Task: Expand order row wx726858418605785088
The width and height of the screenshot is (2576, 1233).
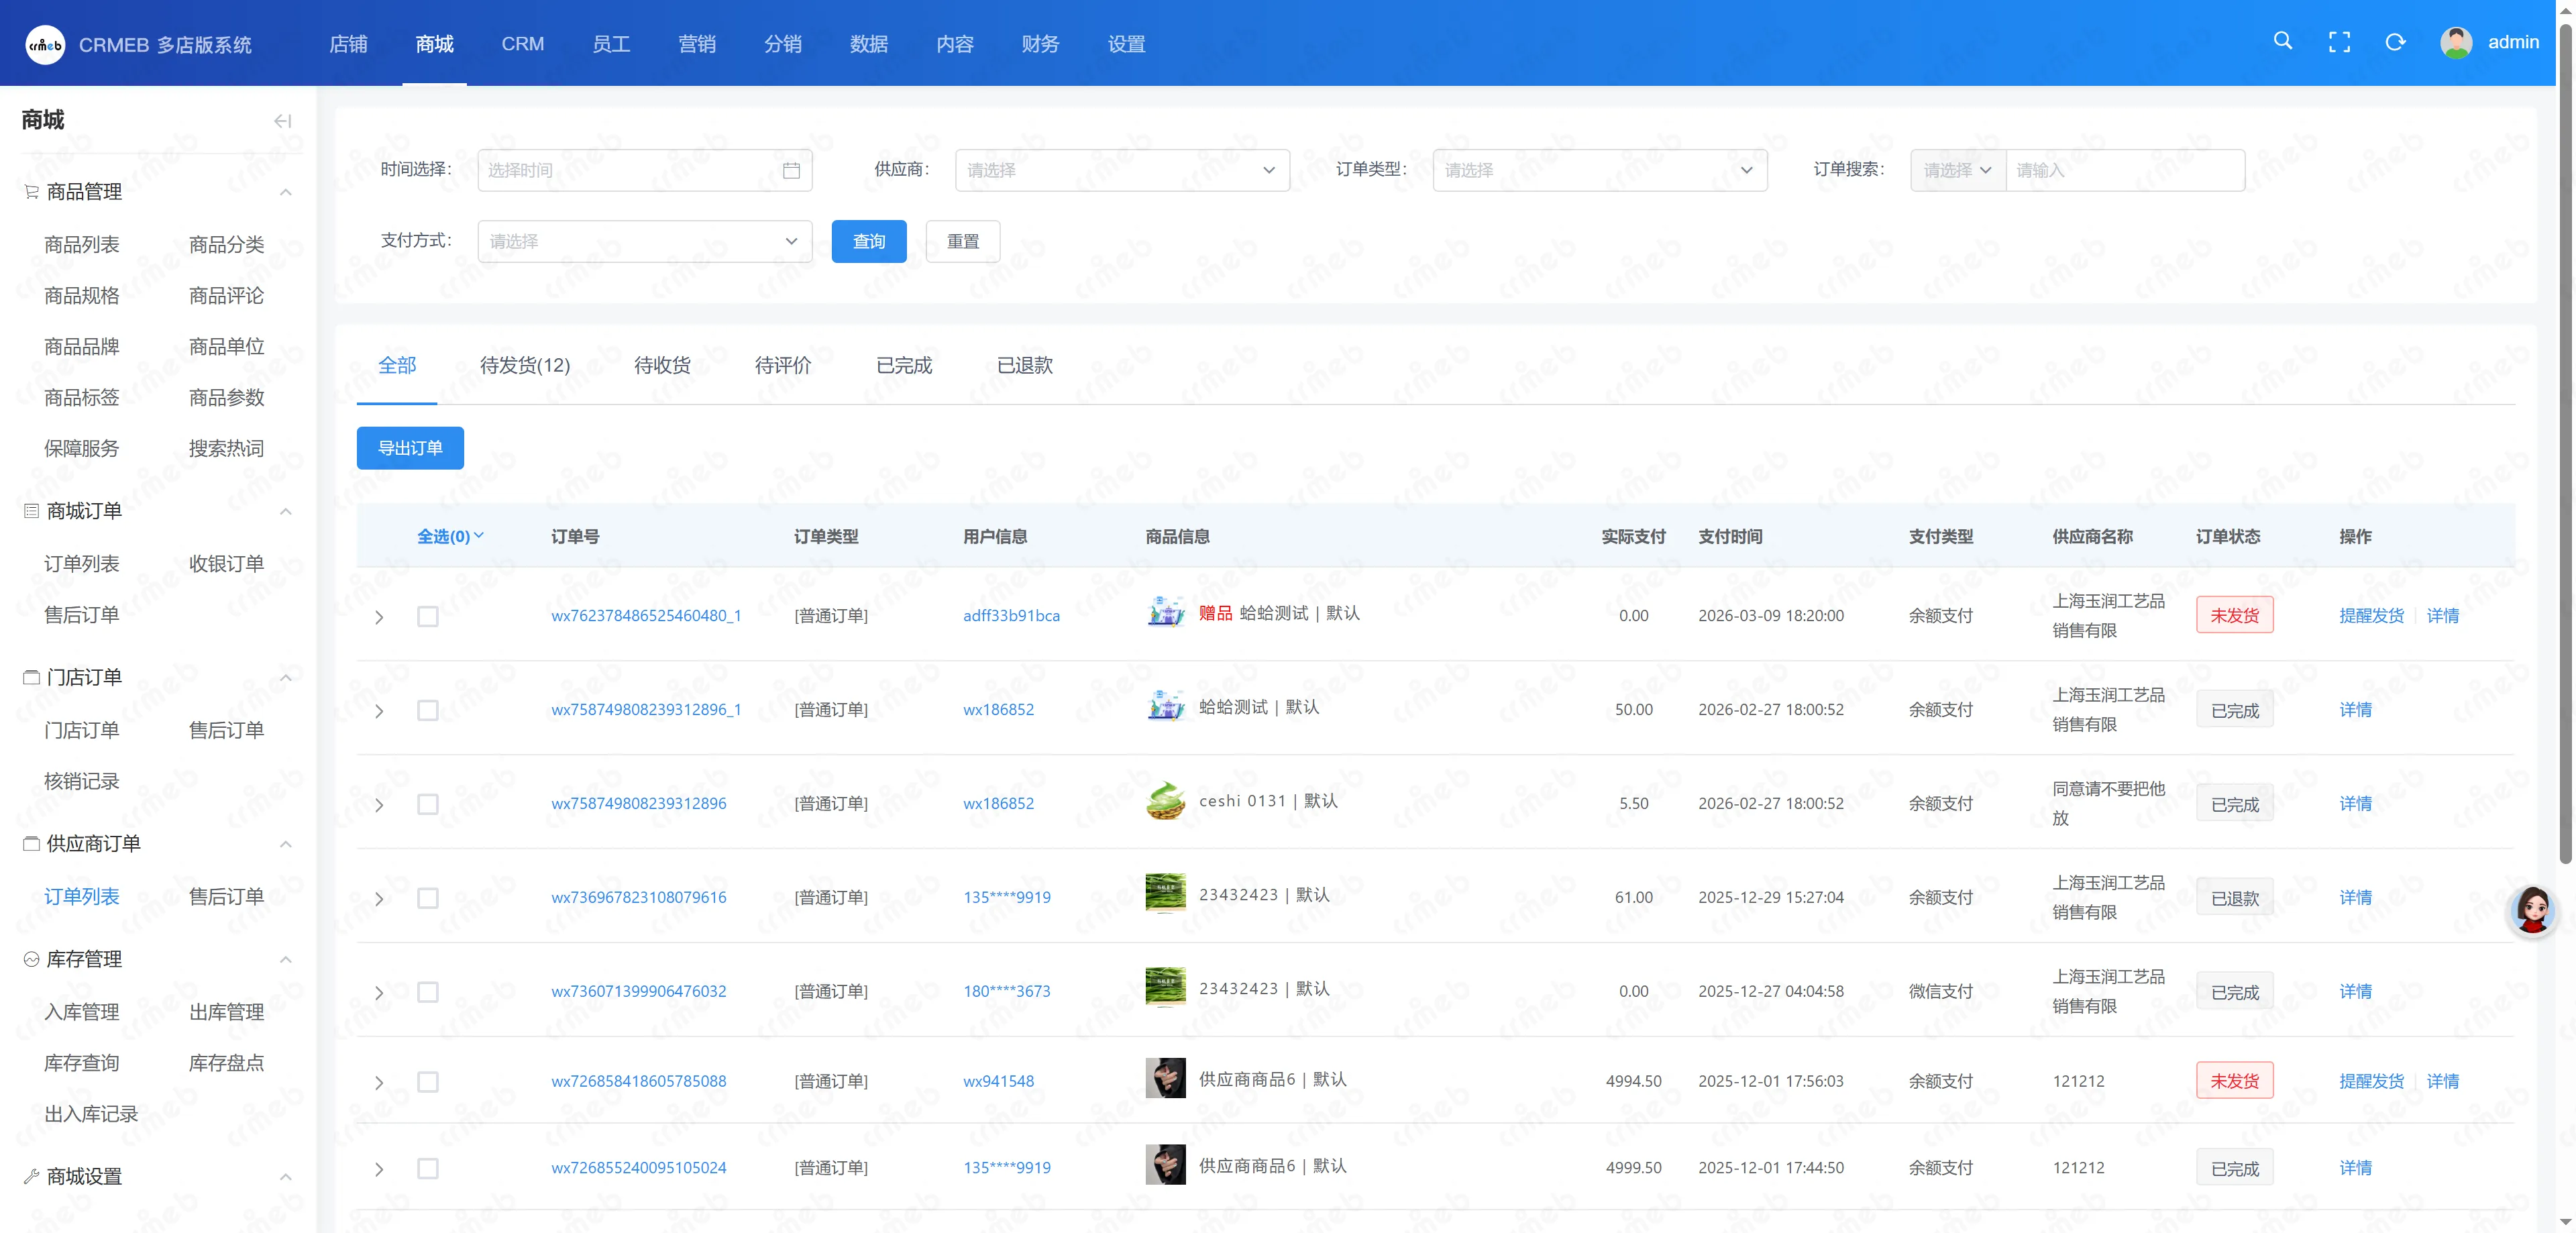Action: (379, 1083)
